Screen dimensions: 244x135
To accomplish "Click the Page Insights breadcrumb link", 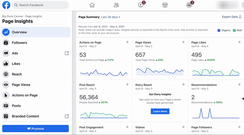I will 34,16.
